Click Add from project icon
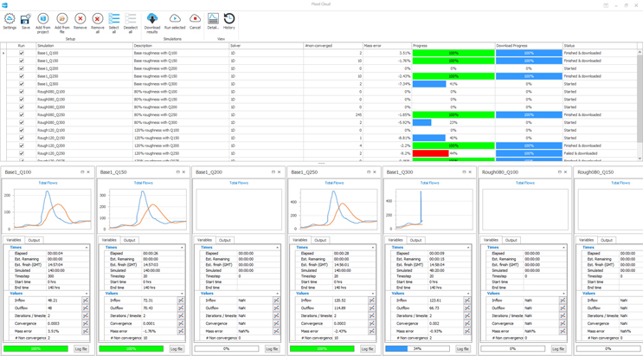The height and width of the screenshot is (356, 643). (42, 21)
